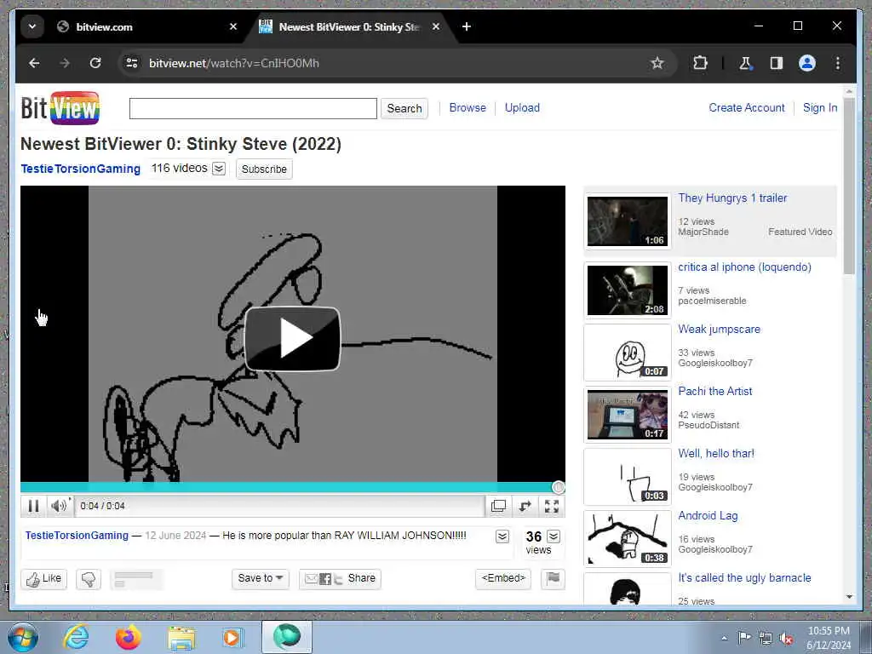Open the Windows Start menu
Viewport: 872px width, 654px height.
pyautogui.click(x=22, y=637)
